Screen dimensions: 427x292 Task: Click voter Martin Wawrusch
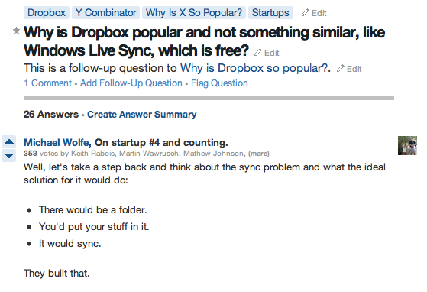pos(149,154)
